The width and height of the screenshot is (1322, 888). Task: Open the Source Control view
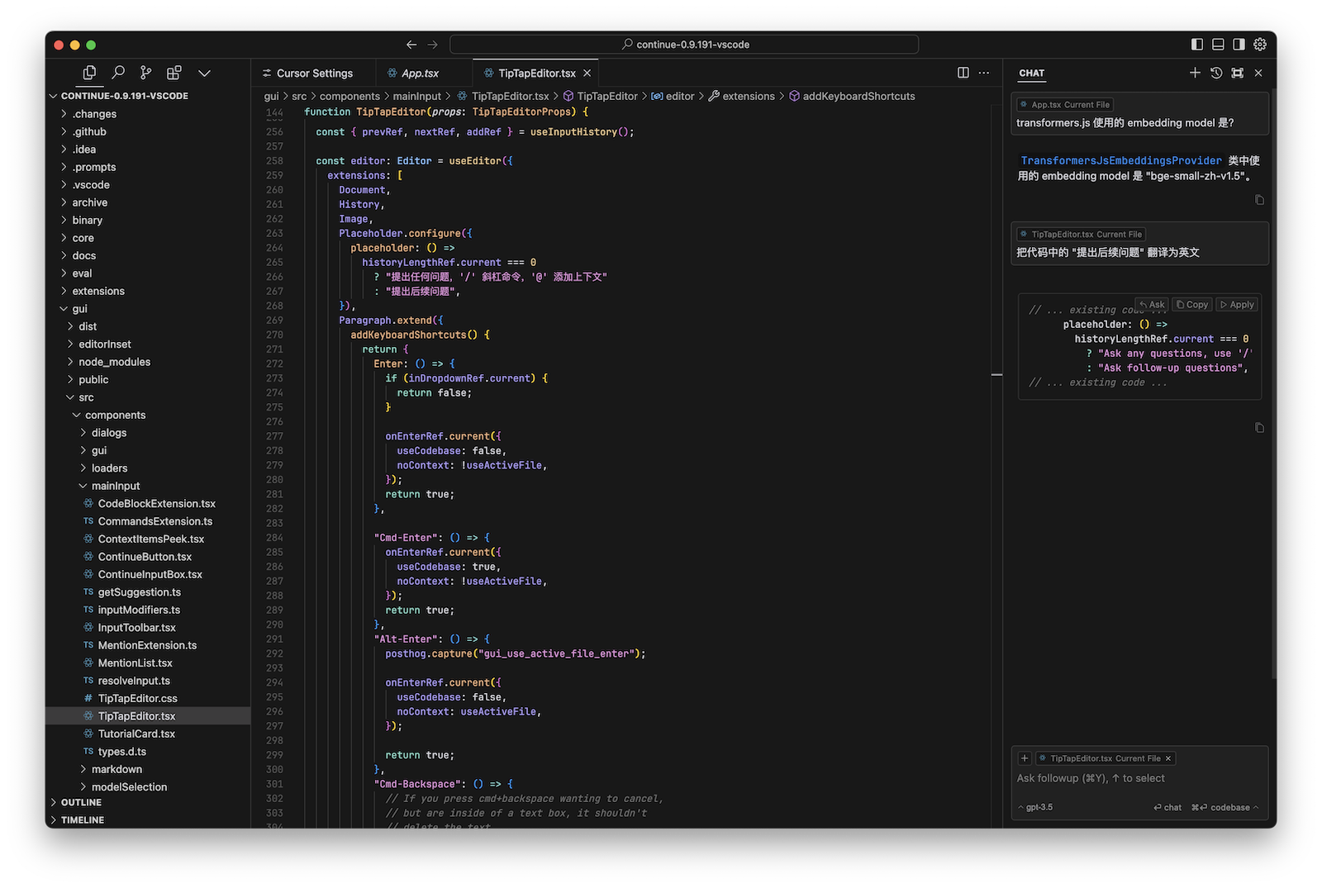tap(146, 73)
